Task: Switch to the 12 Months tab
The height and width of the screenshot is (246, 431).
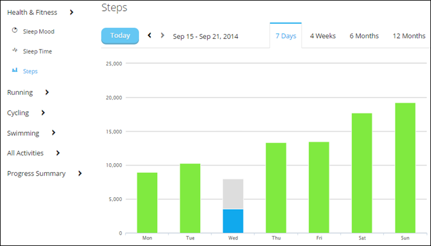Action: tap(409, 36)
